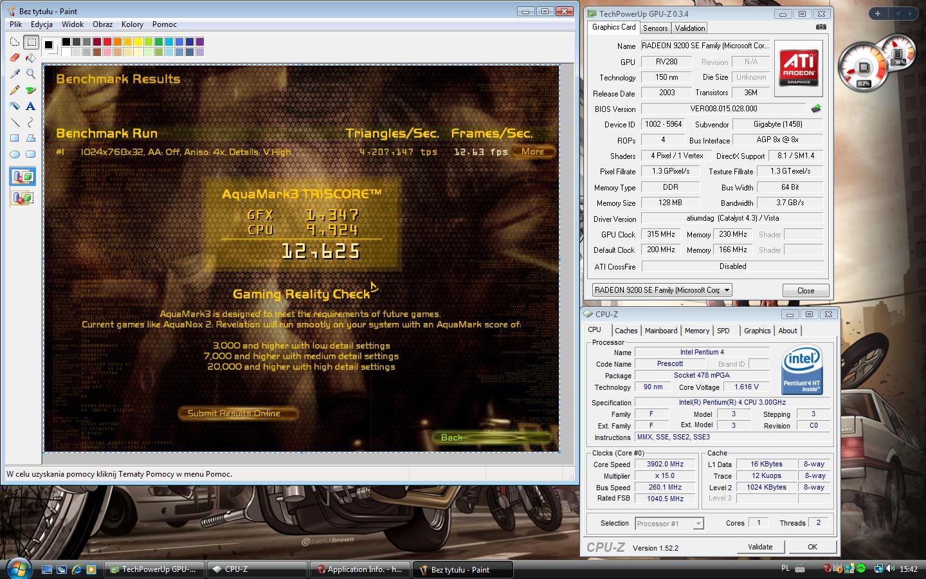Enable transparent selection mode in Paint
This screenshot has width=926, height=579.
pyautogui.click(x=23, y=198)
